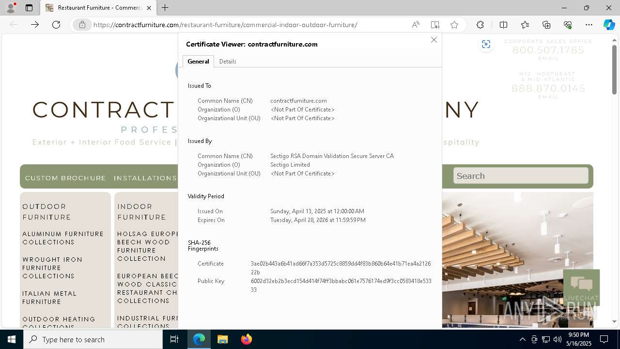Show hidden system tray icons
620x349 pixels.
pos(522,339)
